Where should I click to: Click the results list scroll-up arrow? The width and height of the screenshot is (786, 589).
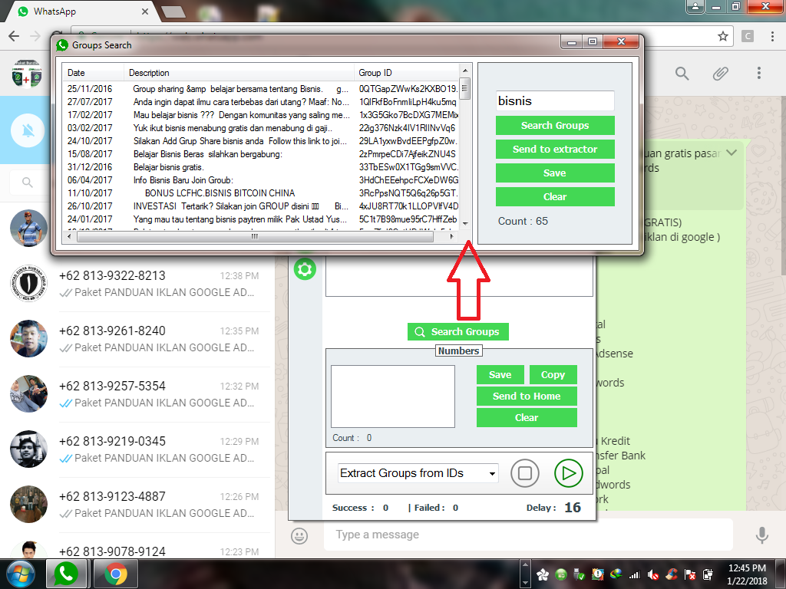click(464, 71)
